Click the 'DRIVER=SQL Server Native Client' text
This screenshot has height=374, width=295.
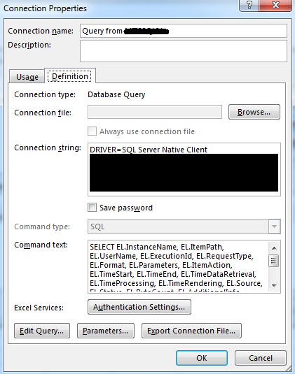pos(149,150)
